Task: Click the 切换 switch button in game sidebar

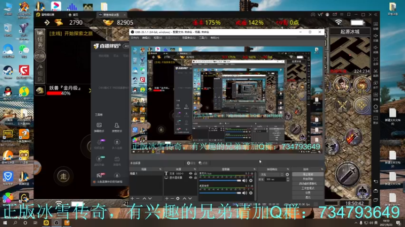Action: pyautogui.click(x=40, y=56)
